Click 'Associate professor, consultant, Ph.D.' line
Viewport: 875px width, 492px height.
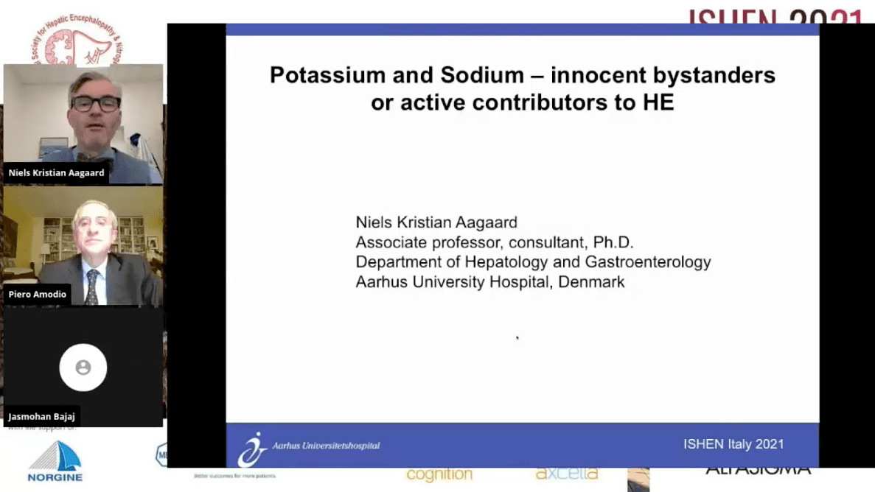tap(495, 242)
